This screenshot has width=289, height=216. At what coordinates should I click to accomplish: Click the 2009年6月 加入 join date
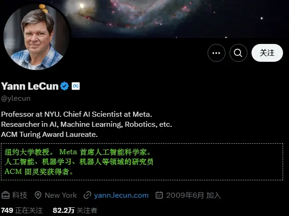pos(193,195)
